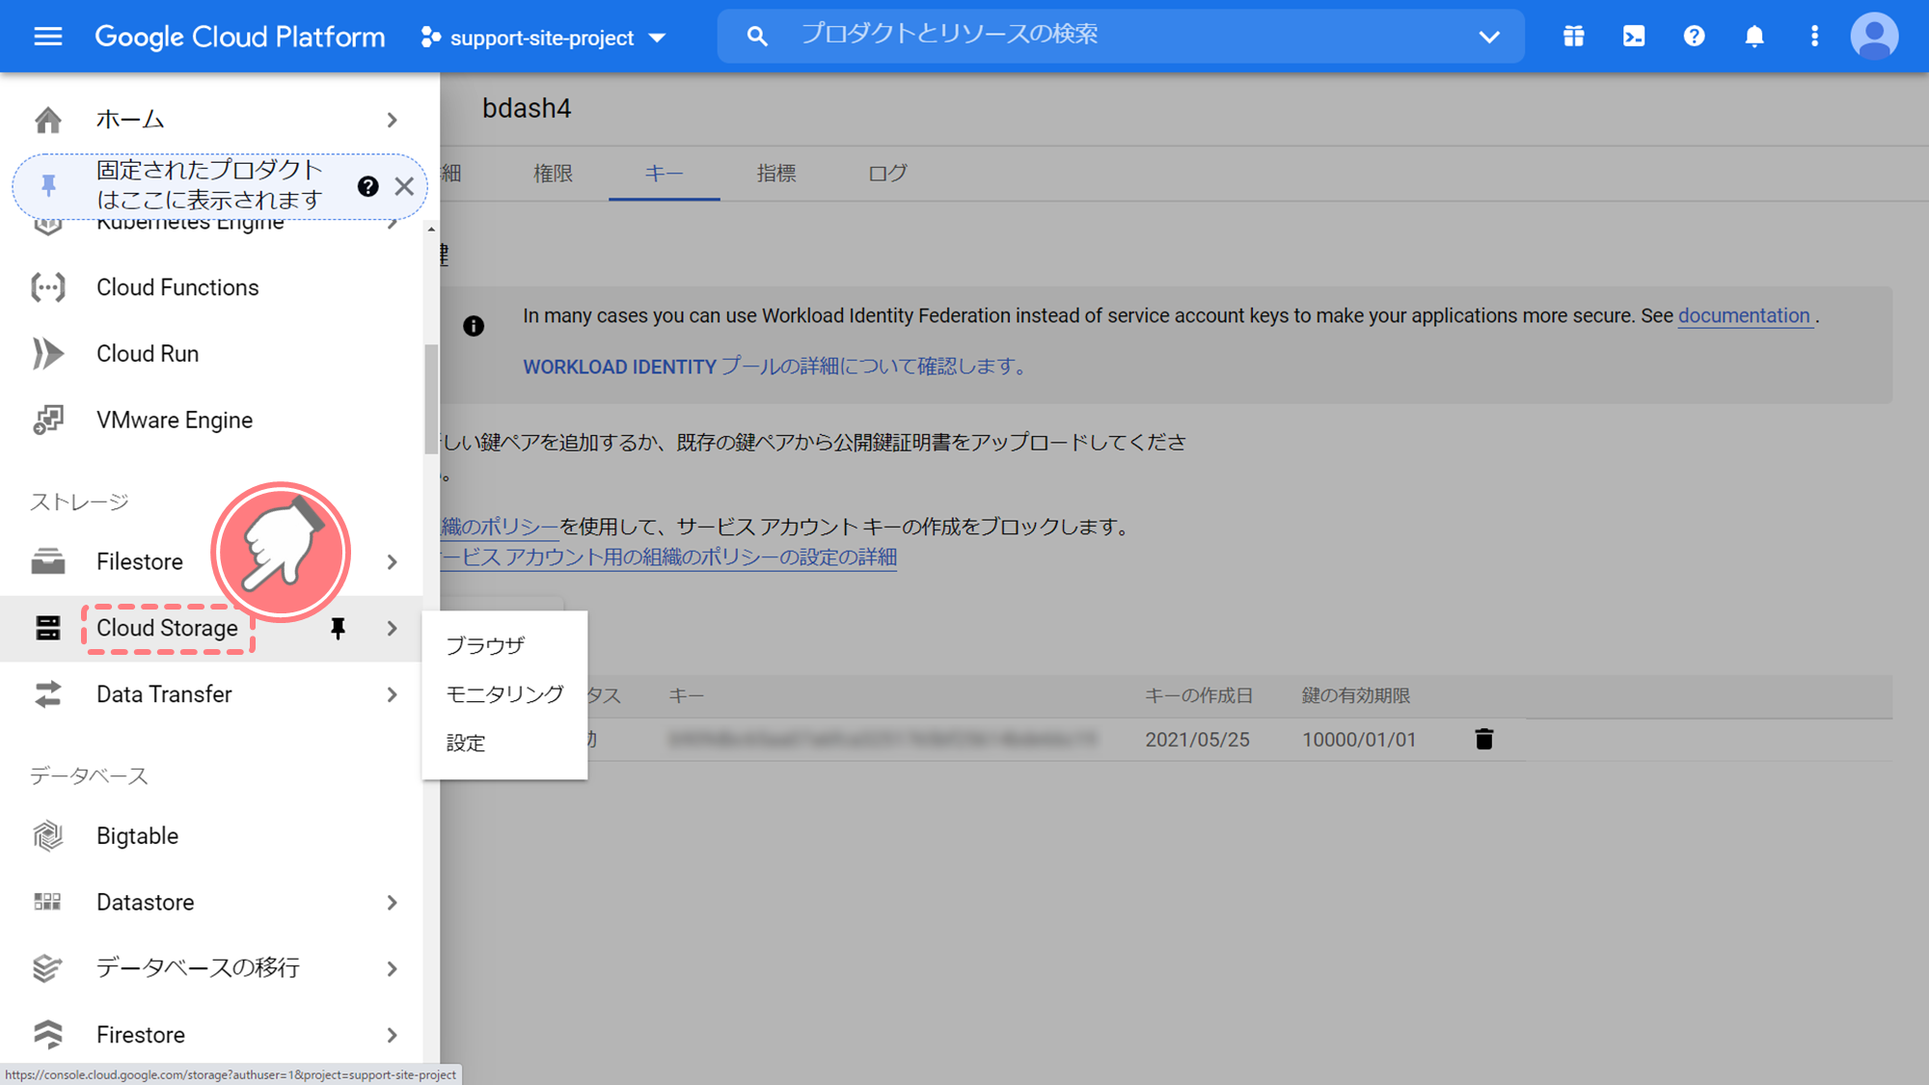Open the help question mark icon
1929x1085 pixels.
(x=1694, y=37)
